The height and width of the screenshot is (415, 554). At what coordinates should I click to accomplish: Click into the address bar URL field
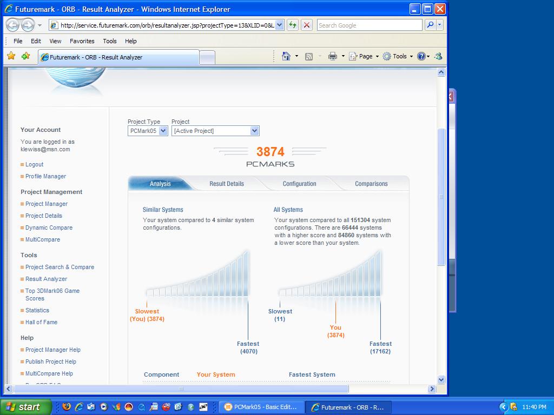click(166, 25)
